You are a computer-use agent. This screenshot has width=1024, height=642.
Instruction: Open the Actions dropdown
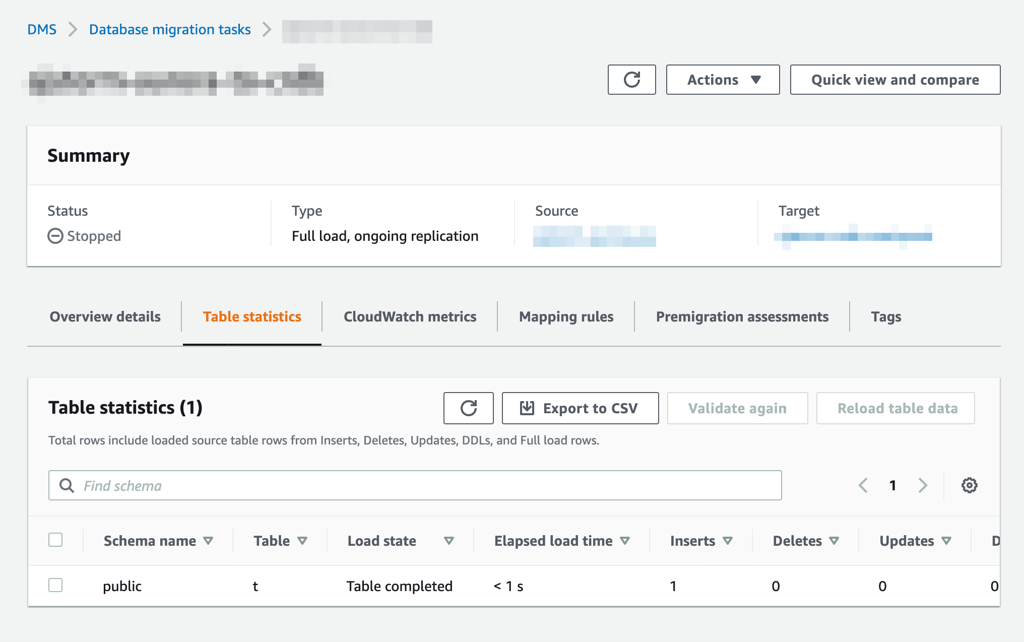point(723,80)
